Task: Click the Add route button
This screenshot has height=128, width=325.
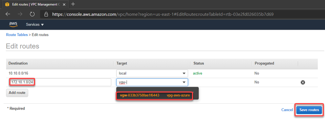Action: [x=17, y=93]
